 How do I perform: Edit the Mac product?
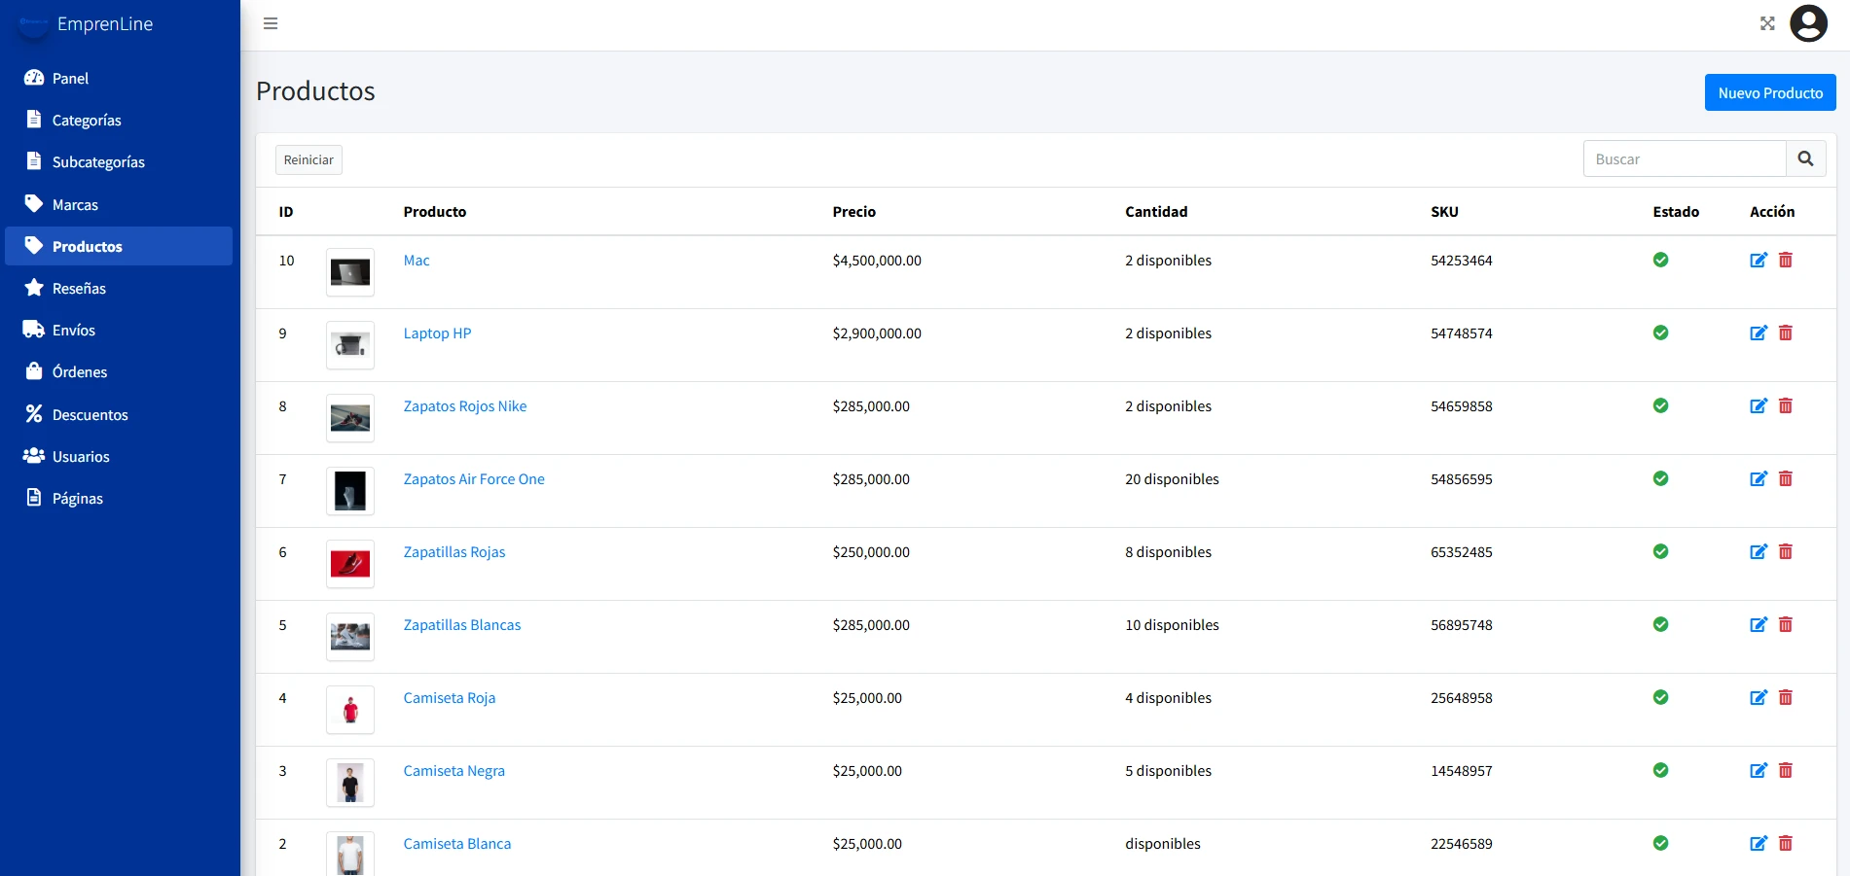pos(1759,260)
